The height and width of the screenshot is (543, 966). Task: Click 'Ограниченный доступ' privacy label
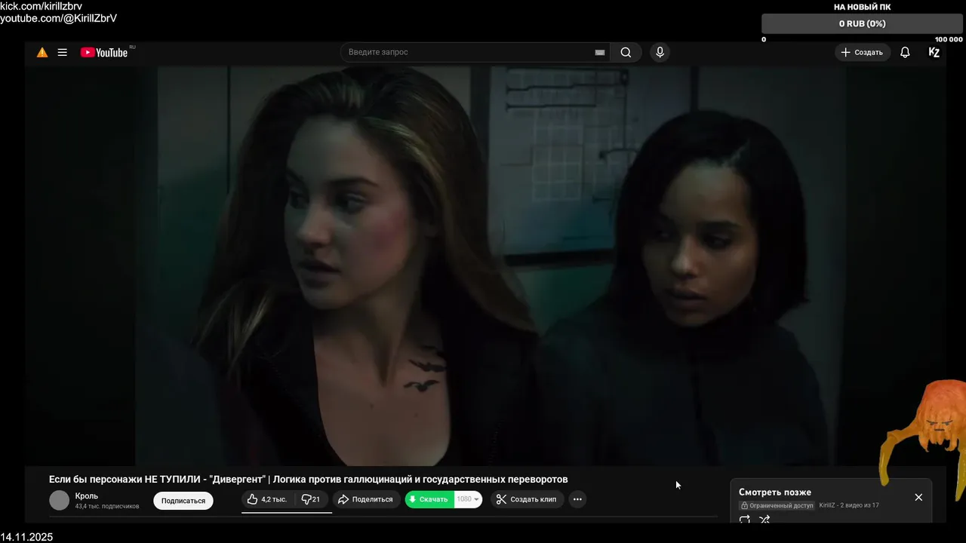pos(777,505)
